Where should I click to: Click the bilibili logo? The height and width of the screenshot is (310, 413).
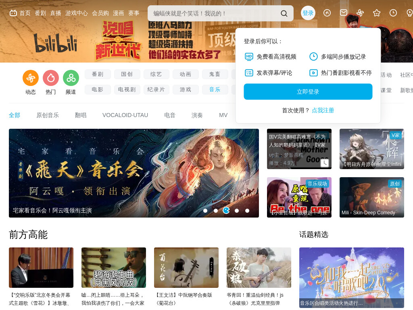(x=56, y=43)
